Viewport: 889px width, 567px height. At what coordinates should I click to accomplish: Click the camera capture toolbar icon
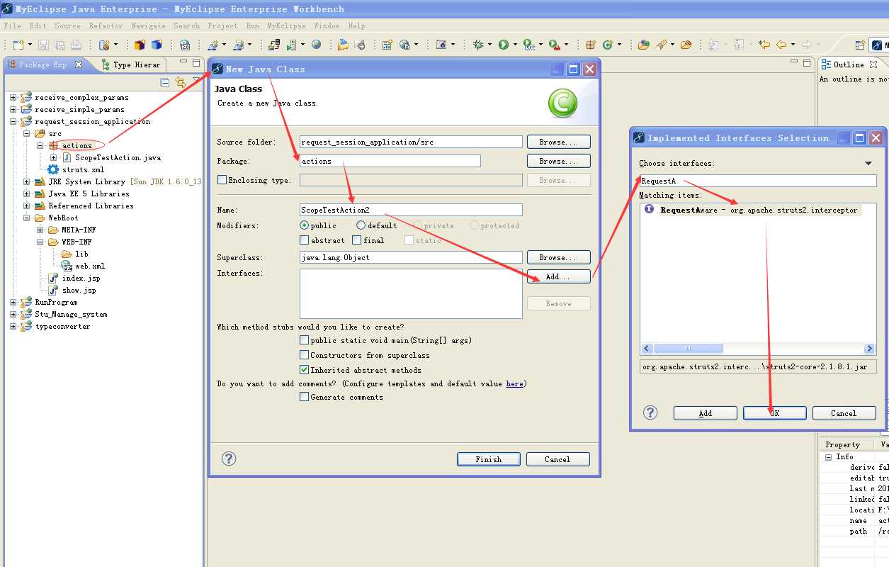pos(441,45)
